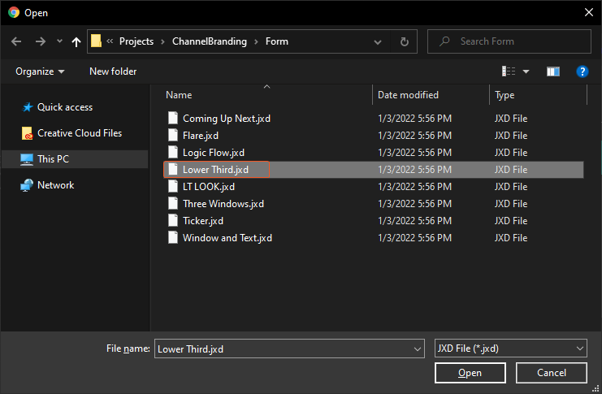Open the file type JXD filter dropdown

pyautogui.click(x=511, y=349)
